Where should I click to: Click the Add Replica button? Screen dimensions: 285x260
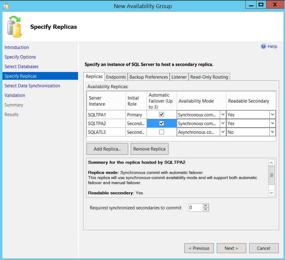[107, 149]
